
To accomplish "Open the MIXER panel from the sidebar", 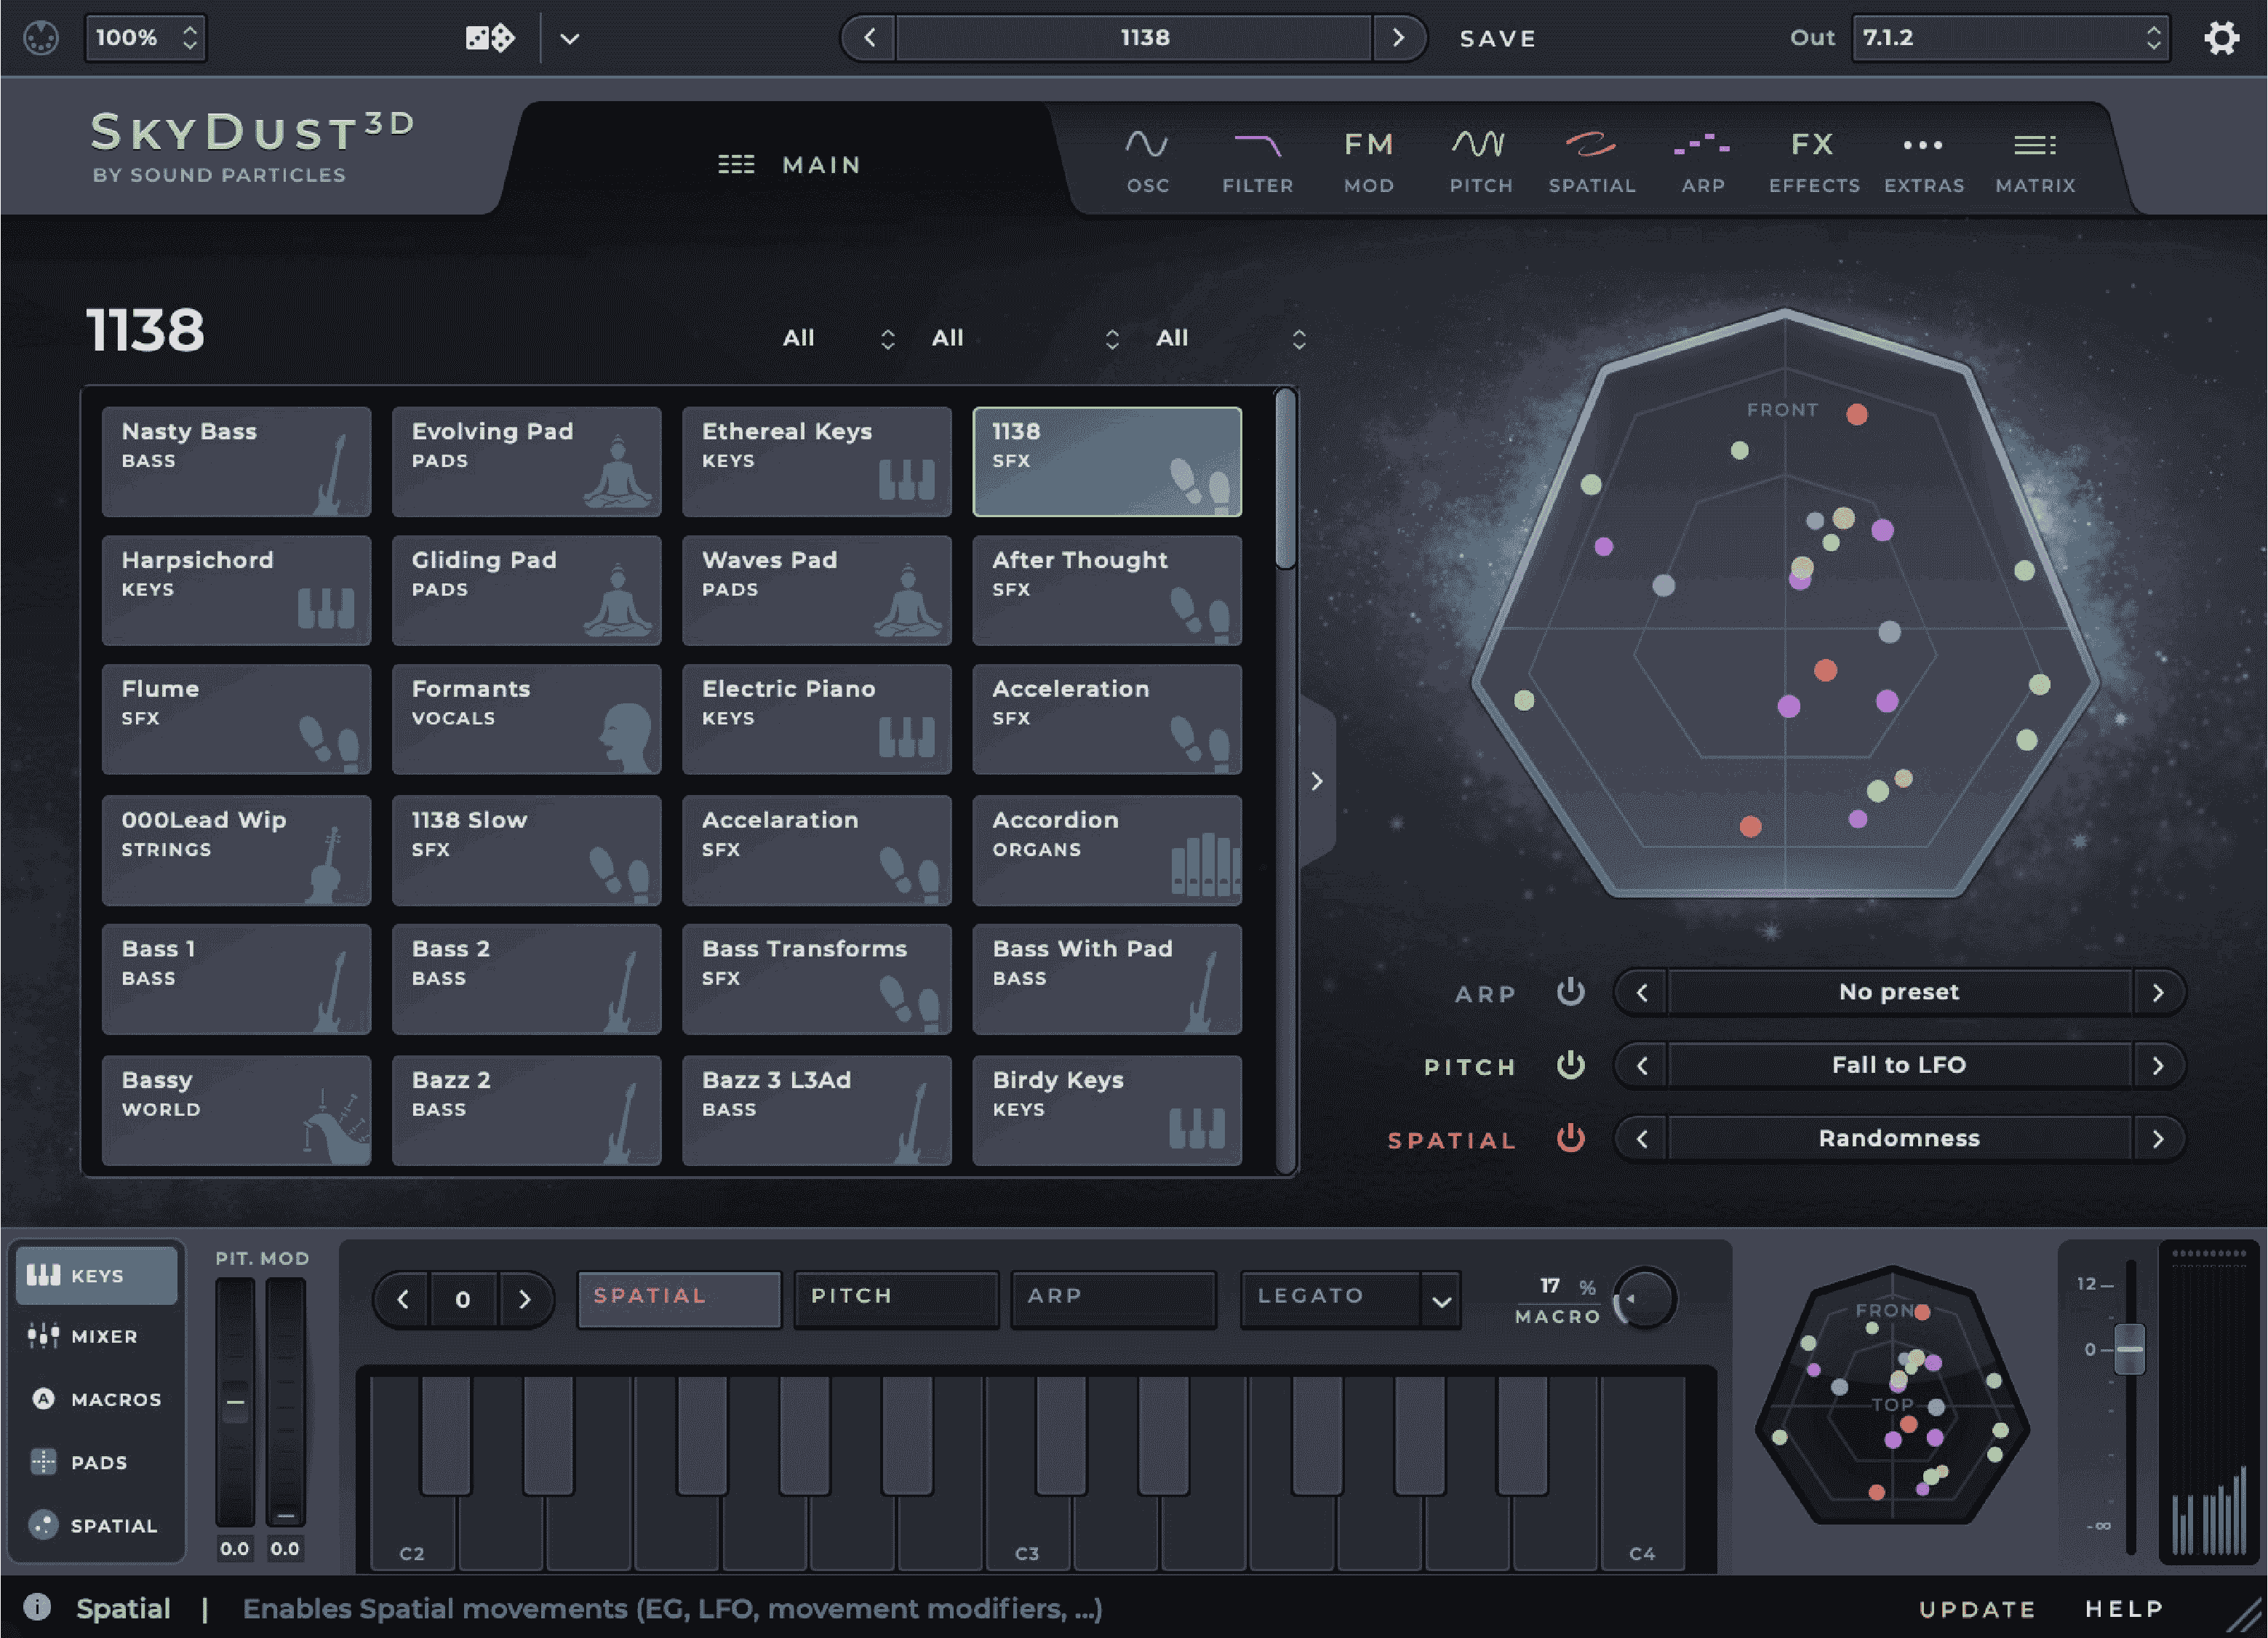I will pyautogui.click(x=97, y=1336).
